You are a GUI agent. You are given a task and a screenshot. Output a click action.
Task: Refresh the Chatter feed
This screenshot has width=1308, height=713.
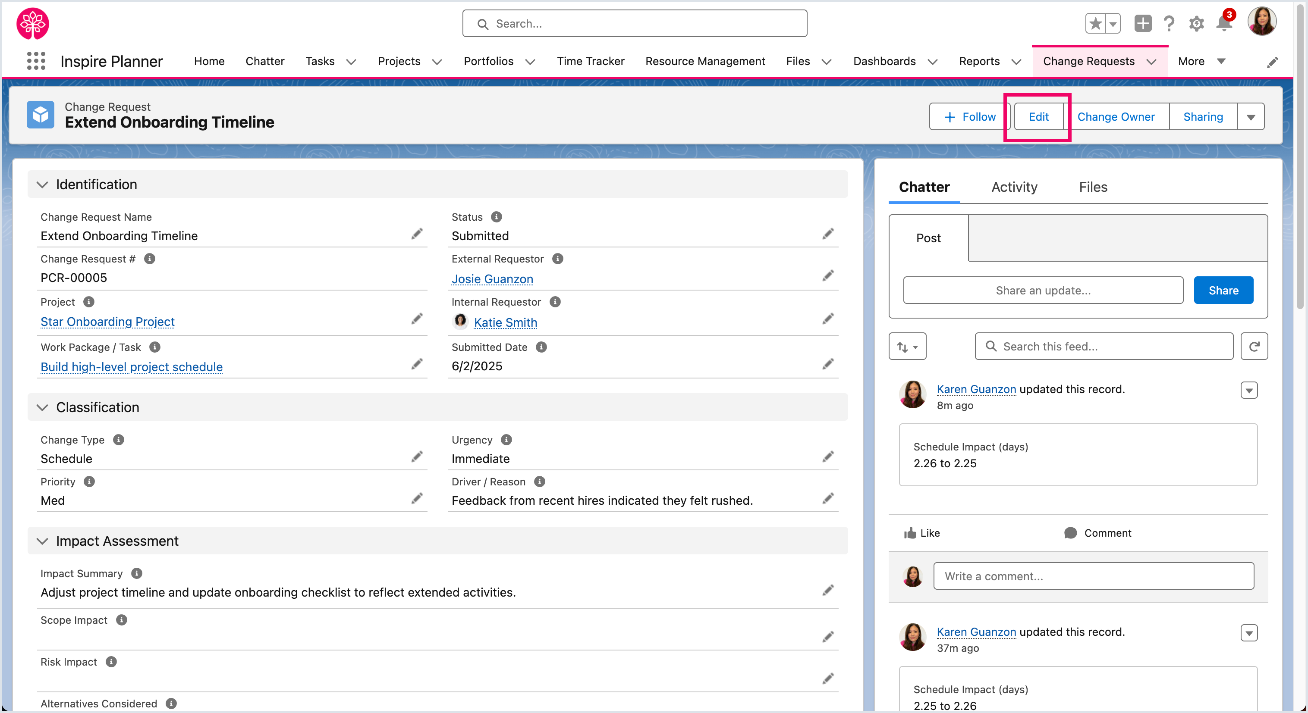point(1254,347)
